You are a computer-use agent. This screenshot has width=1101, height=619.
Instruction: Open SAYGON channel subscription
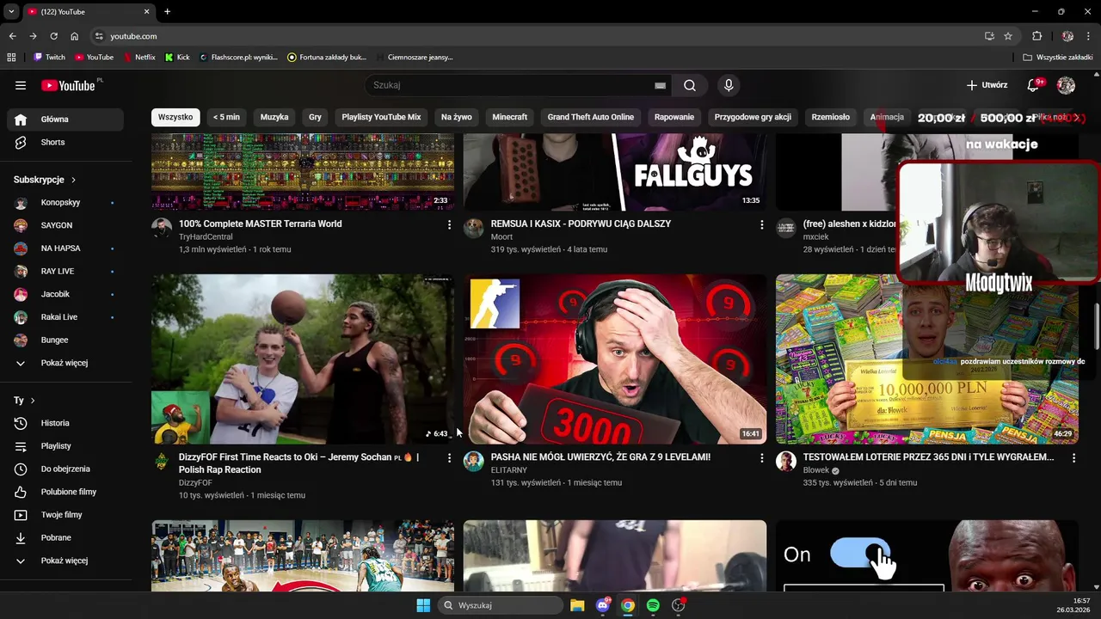coord(65,225)
